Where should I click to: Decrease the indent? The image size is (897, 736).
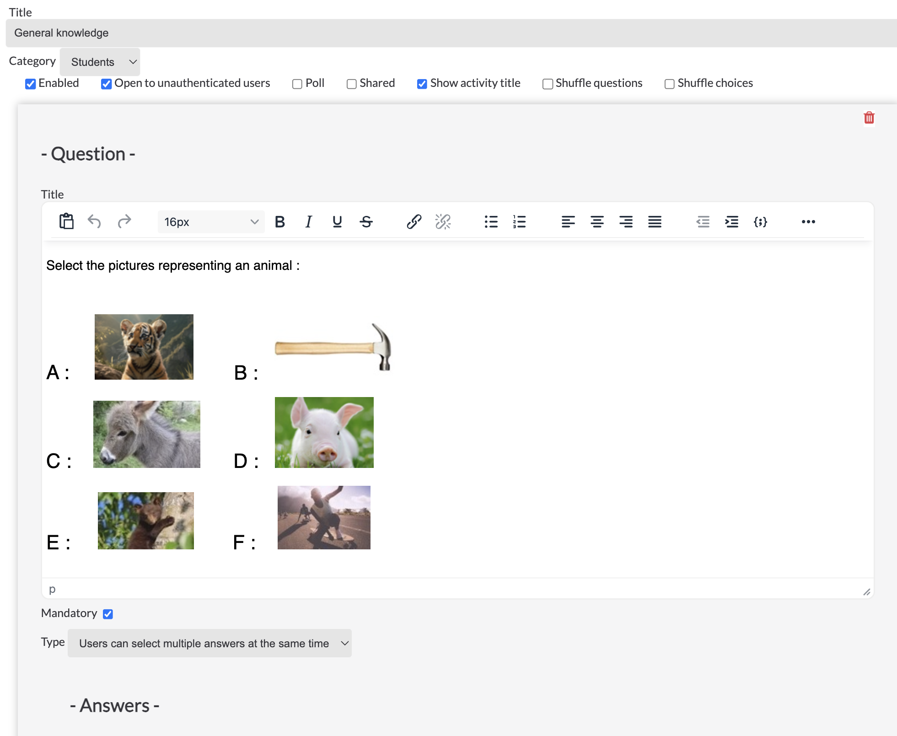click(703, 222)
